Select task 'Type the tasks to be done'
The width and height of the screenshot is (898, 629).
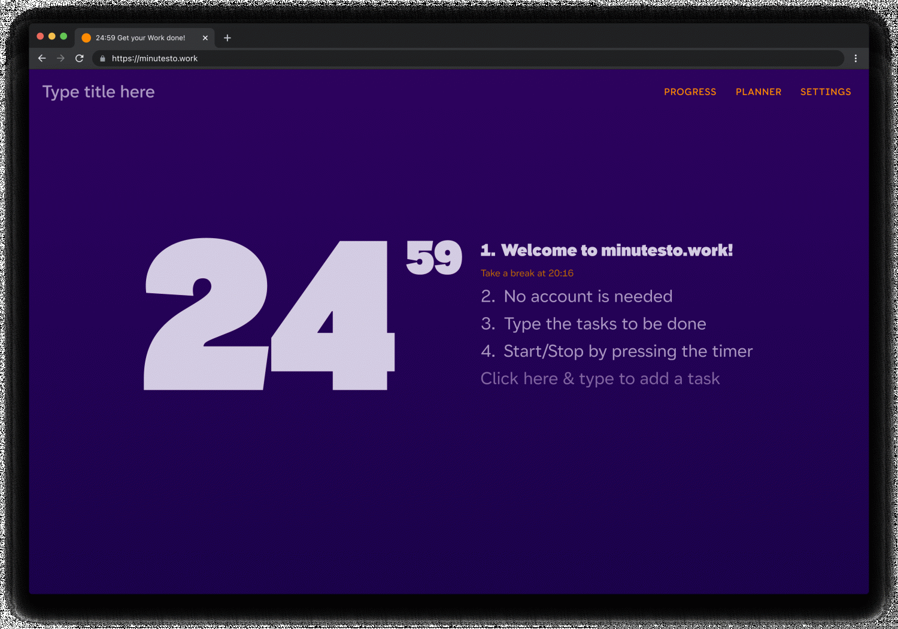[x=605, y=324]
